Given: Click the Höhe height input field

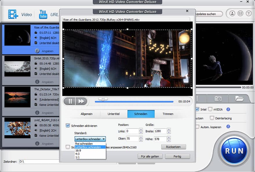Looking at the screenshot, I should pos(160,139).
